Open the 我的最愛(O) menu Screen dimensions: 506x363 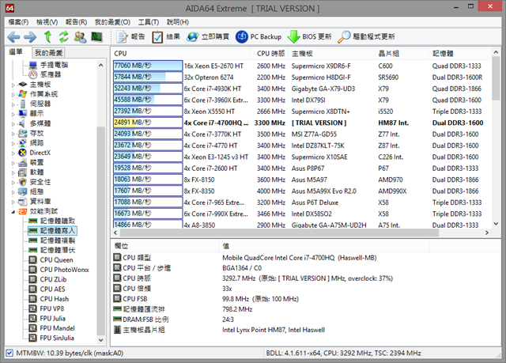point(112,22)
